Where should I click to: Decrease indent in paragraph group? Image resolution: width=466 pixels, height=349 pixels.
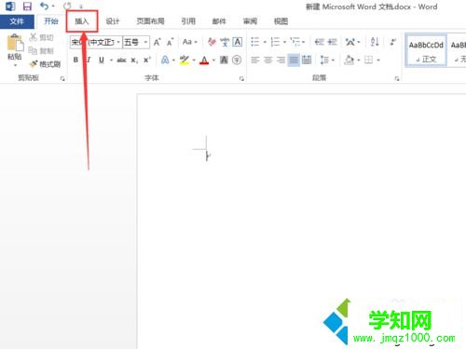click(x=319, y=42)
